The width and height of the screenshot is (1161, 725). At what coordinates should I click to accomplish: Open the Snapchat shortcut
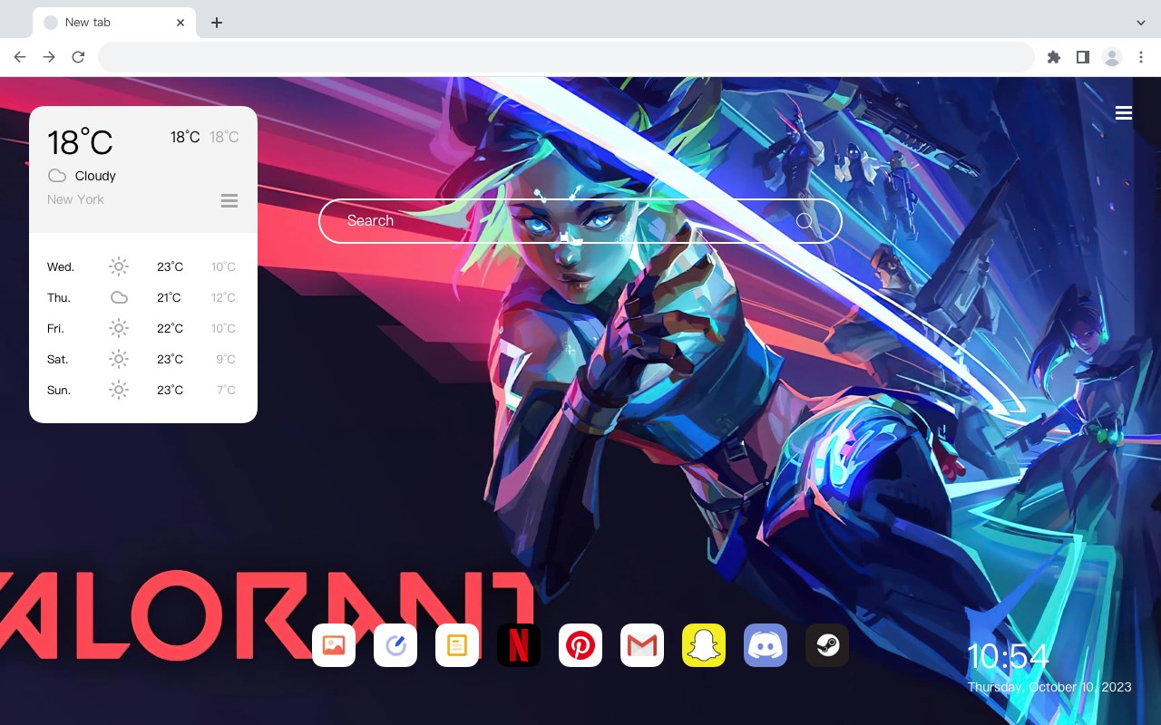[704, 645]
